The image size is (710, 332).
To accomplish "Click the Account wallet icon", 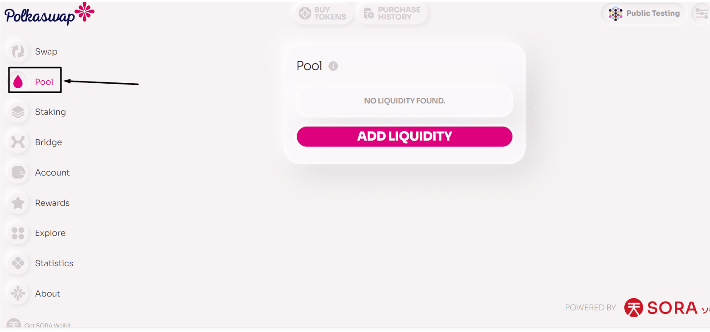I will coord(18,172).
